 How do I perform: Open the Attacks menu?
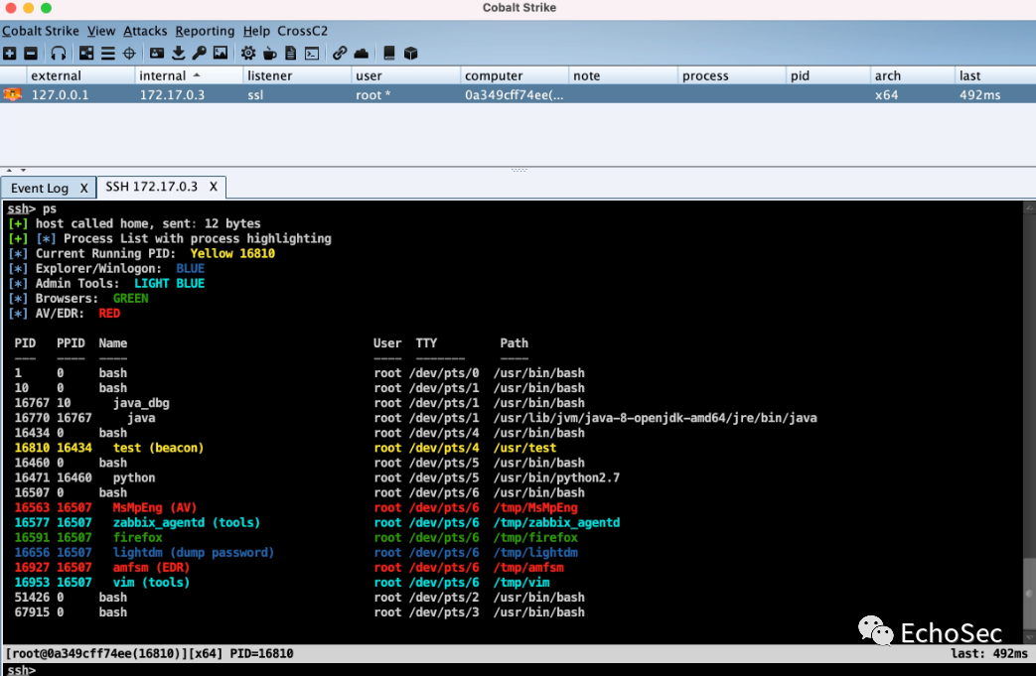[145, 31]
